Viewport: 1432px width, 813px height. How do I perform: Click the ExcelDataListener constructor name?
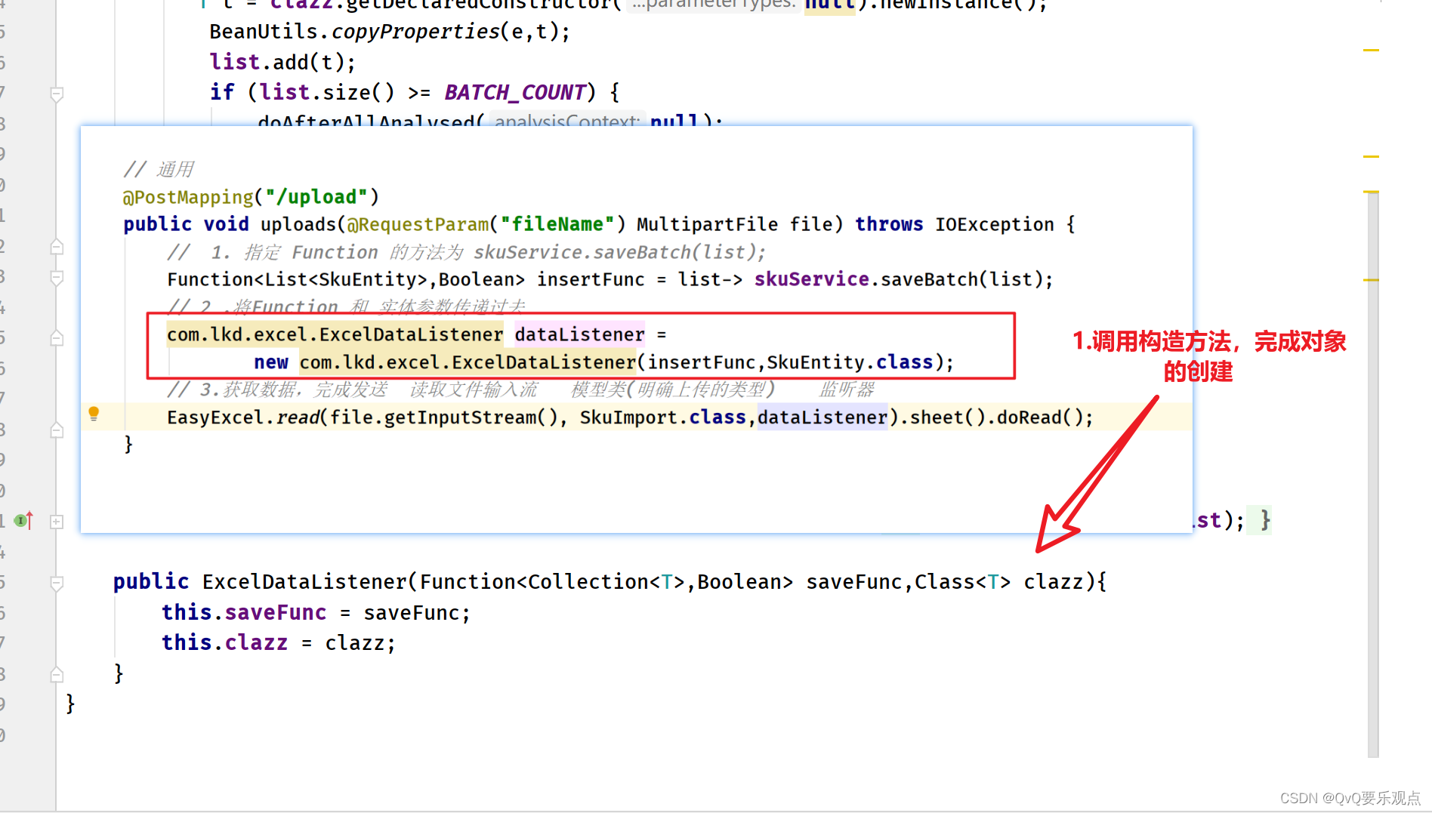[304, 582]
